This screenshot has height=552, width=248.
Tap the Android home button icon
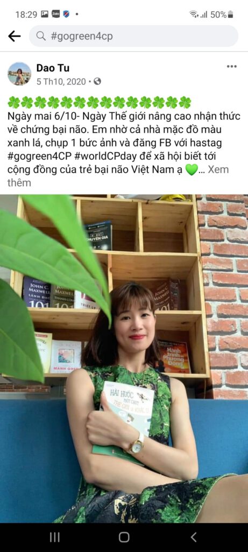pos(124,537)
